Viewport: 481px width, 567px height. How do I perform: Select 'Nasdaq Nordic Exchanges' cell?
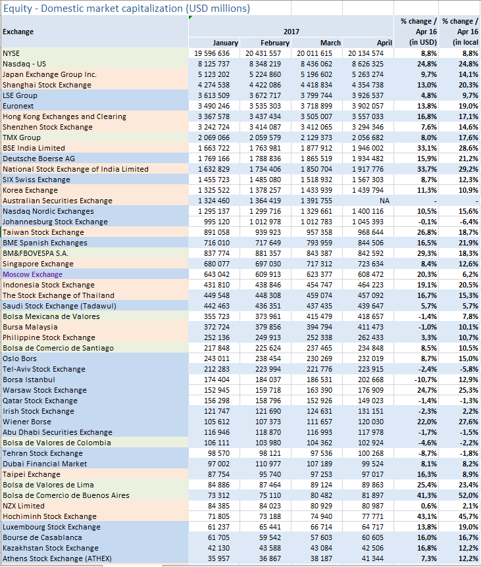[x=95, y=211]
